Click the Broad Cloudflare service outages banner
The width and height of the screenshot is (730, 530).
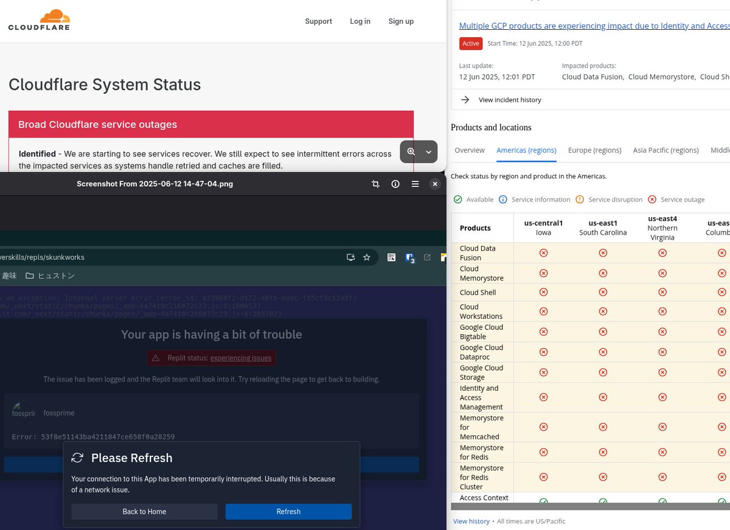[211, 124]
